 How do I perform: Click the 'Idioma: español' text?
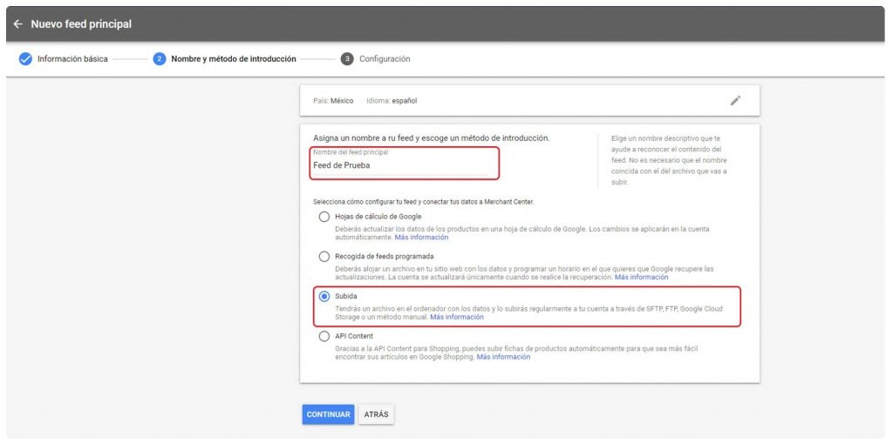(x=392, y=101)
